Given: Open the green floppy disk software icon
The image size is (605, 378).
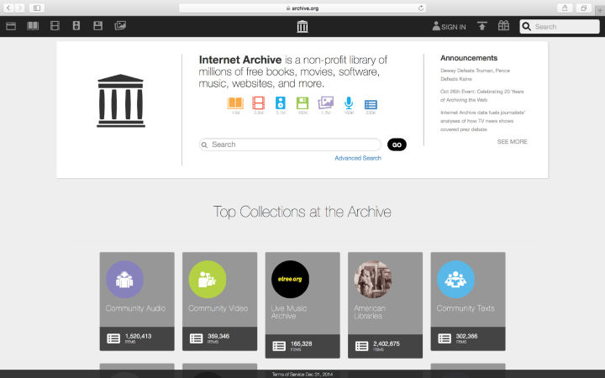Looking at the screenshot, I should coord(302,103).
